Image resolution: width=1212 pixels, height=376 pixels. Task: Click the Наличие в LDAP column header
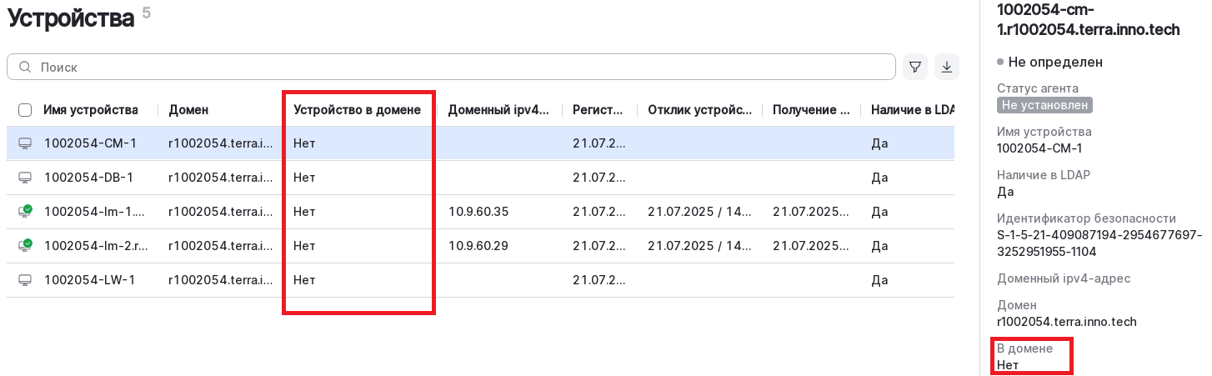coord(911,110)
